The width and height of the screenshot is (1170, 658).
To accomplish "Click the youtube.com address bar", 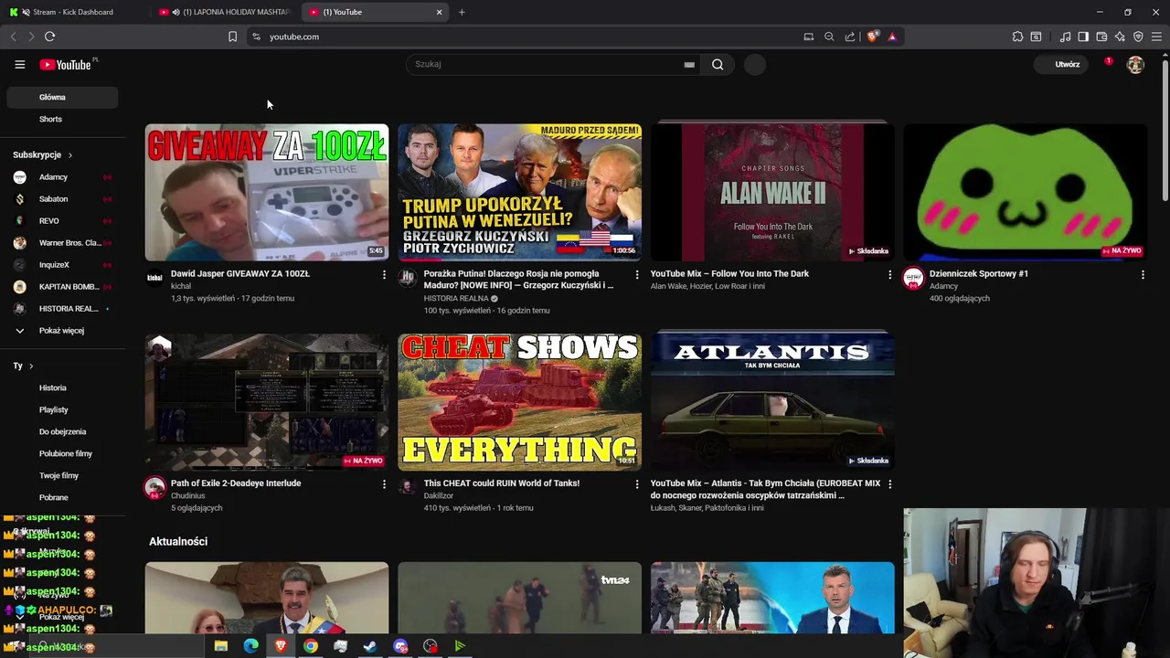I will click(521, 37).
